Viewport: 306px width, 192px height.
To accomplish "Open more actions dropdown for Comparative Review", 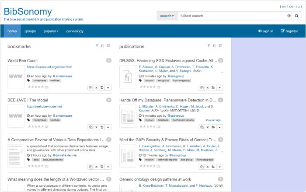I will coord(108,167).
